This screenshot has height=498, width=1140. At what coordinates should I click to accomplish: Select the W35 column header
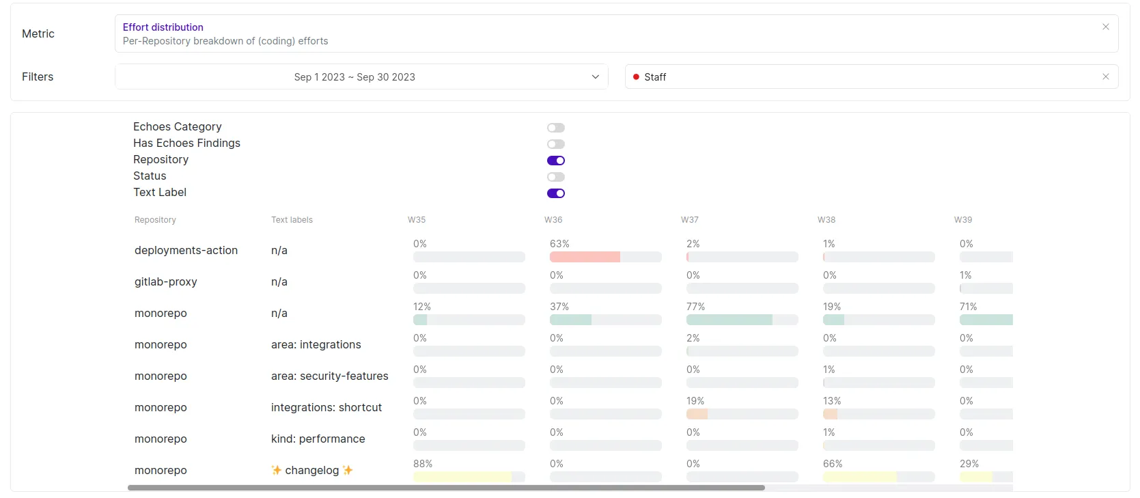pyautogui.click(x=417, y=220)
